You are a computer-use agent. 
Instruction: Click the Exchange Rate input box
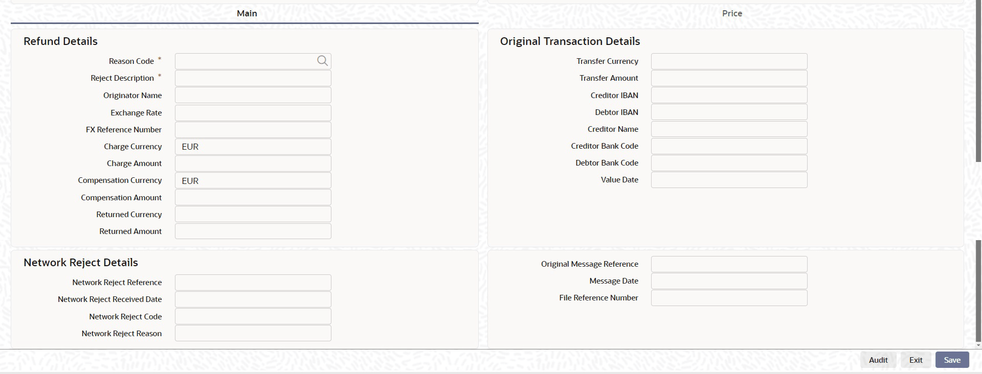click(253, 112)
